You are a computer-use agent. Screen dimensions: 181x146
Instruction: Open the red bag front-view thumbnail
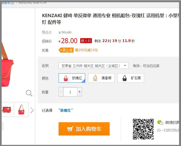tap(7, 110)
